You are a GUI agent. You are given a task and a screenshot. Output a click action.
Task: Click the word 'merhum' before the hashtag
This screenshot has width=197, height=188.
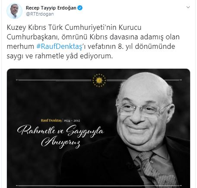click(20, 46)
